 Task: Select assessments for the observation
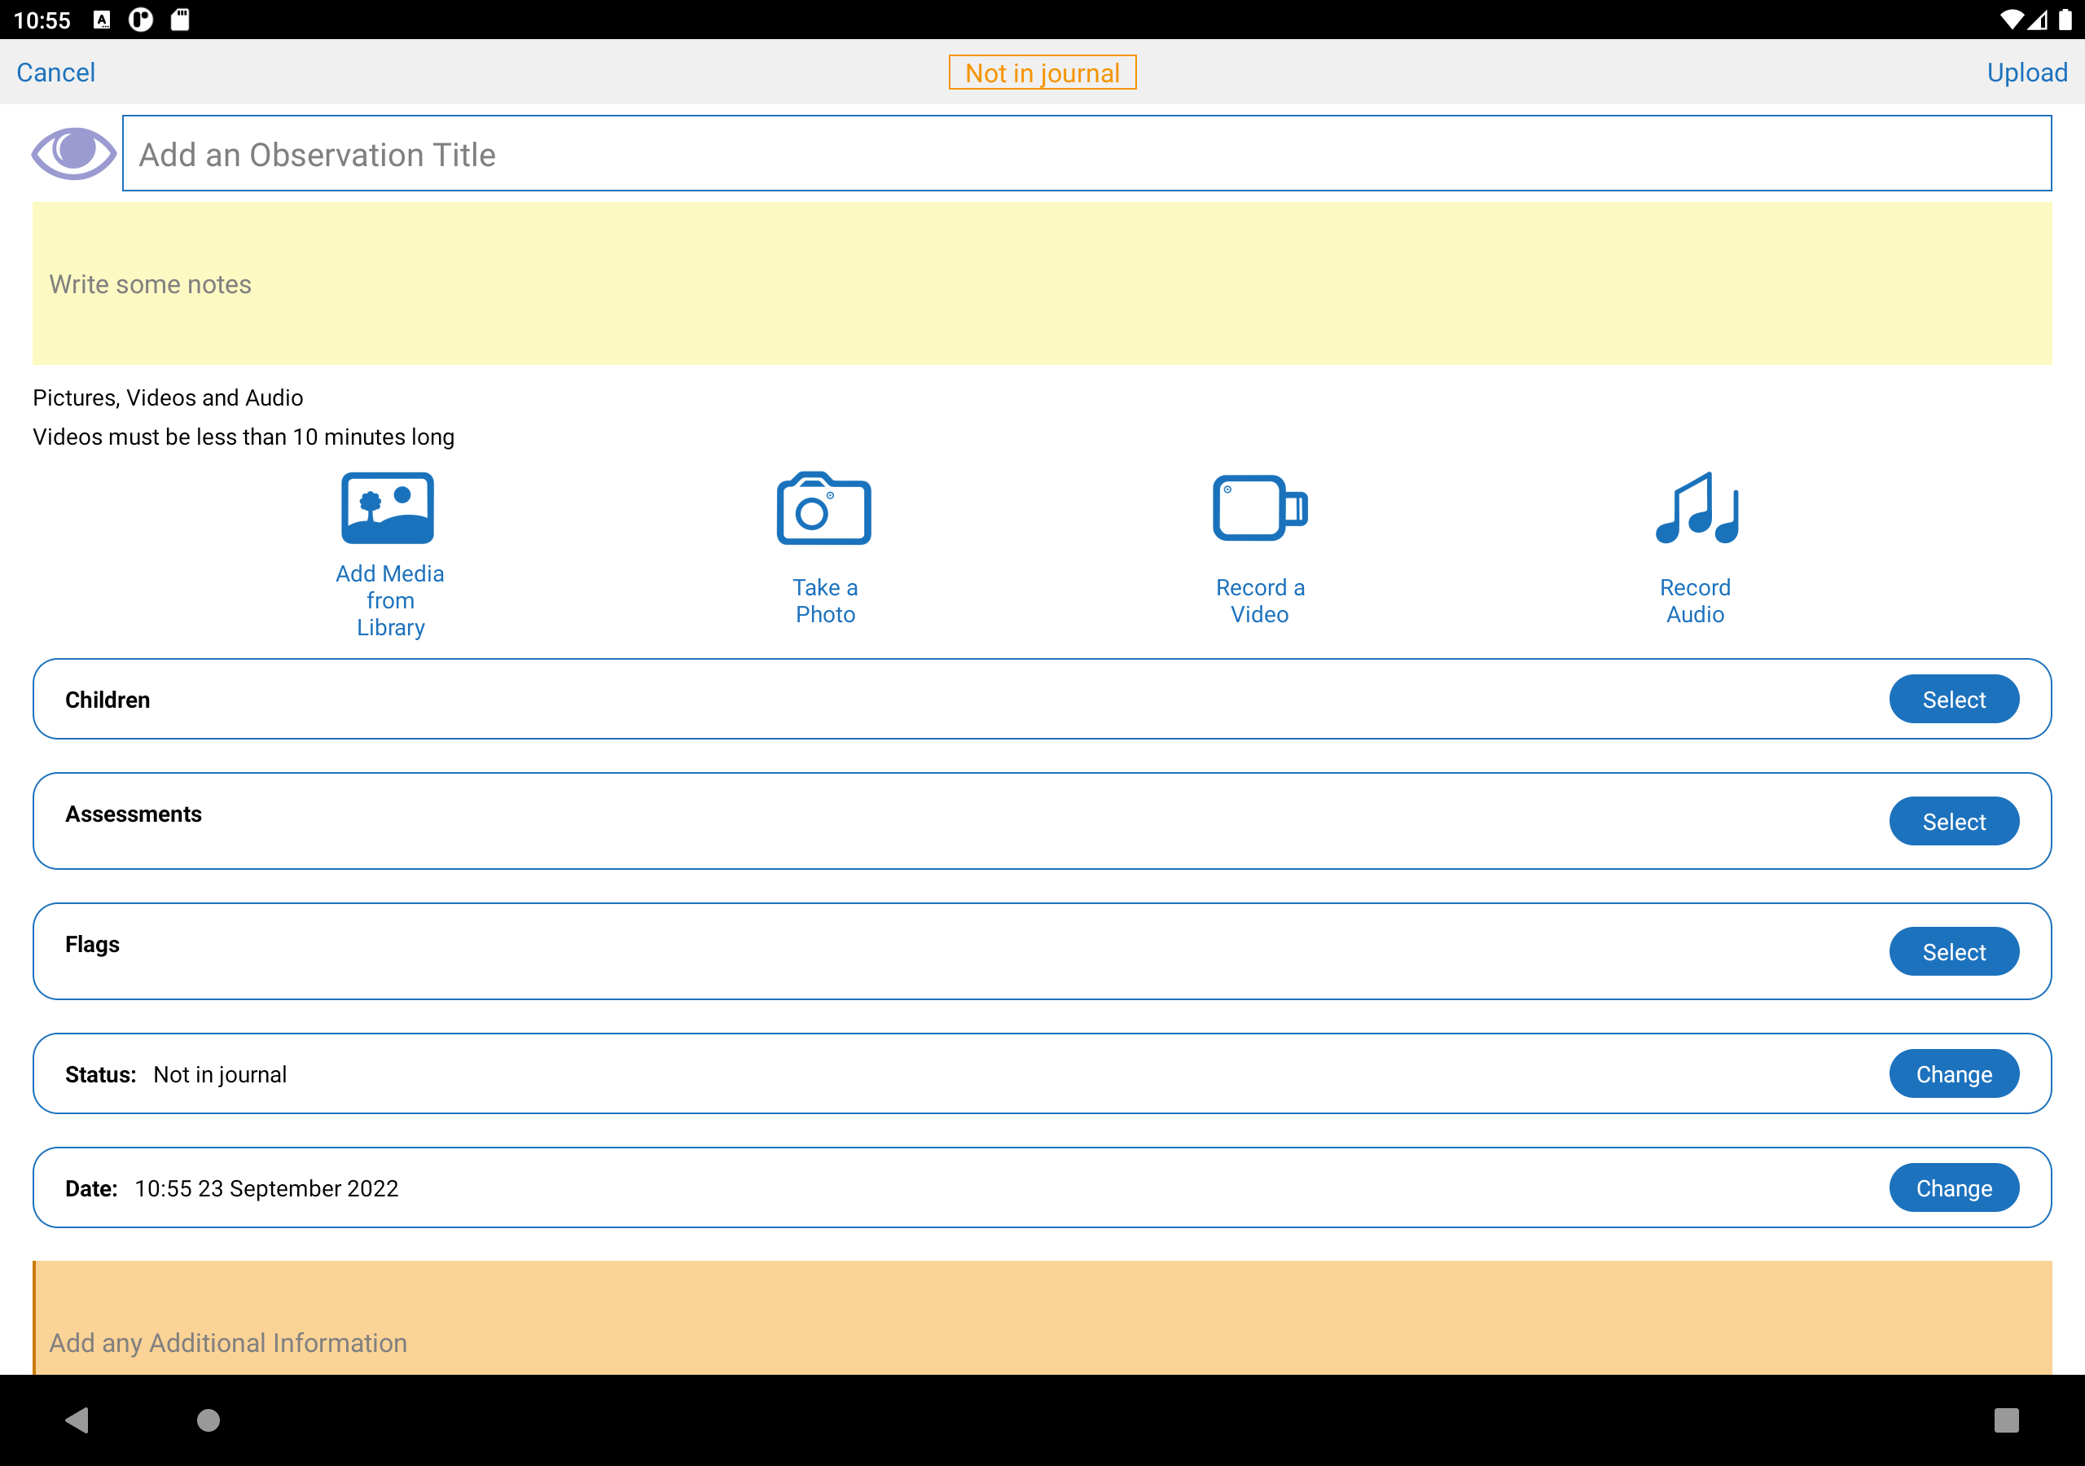click(x=1954, y=821)
